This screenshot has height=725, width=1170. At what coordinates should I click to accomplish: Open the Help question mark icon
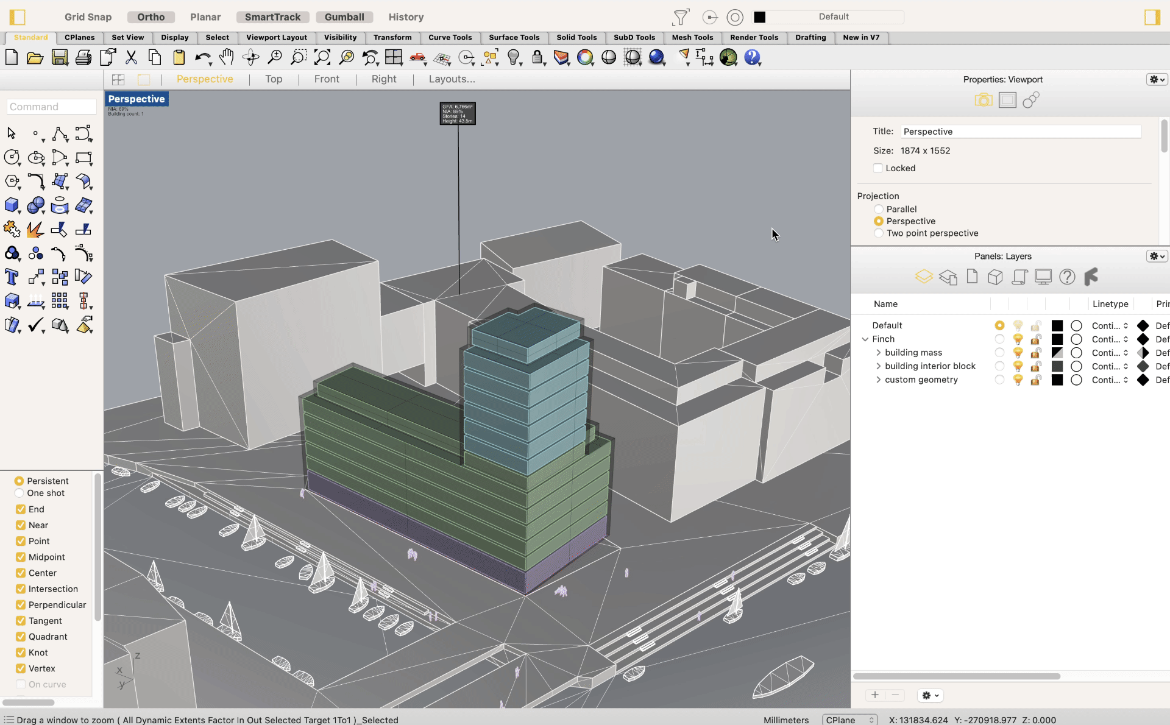pos(753,57)
